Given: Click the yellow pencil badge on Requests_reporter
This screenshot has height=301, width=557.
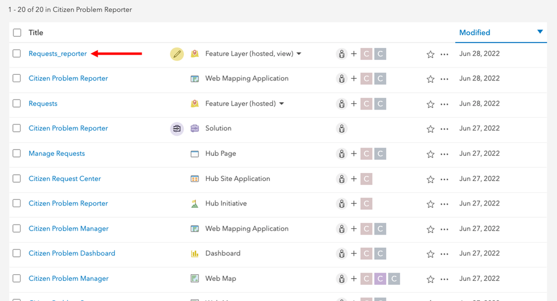Looking at the screenshot, I should click(177, 54).
